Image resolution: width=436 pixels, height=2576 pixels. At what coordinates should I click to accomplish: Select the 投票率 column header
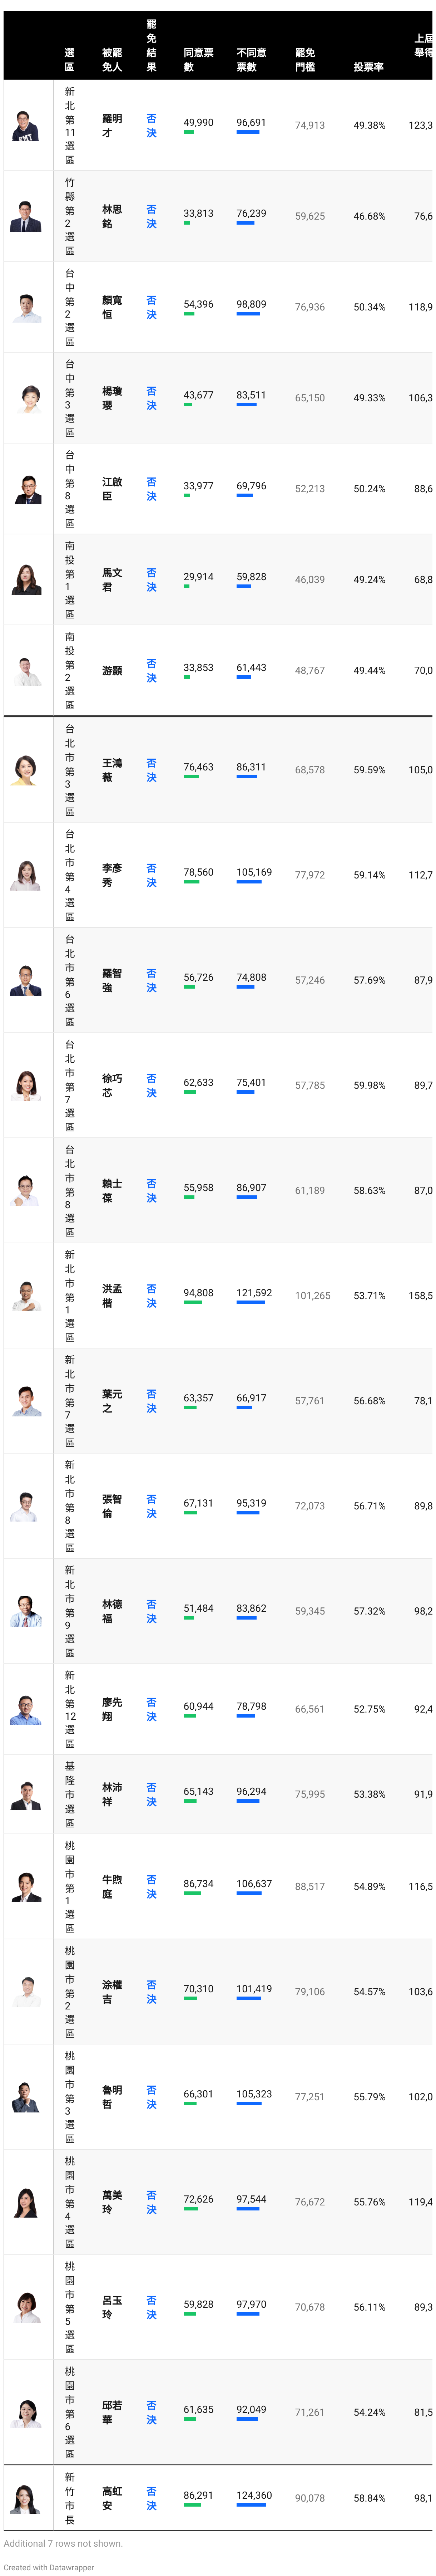[368, 67]
